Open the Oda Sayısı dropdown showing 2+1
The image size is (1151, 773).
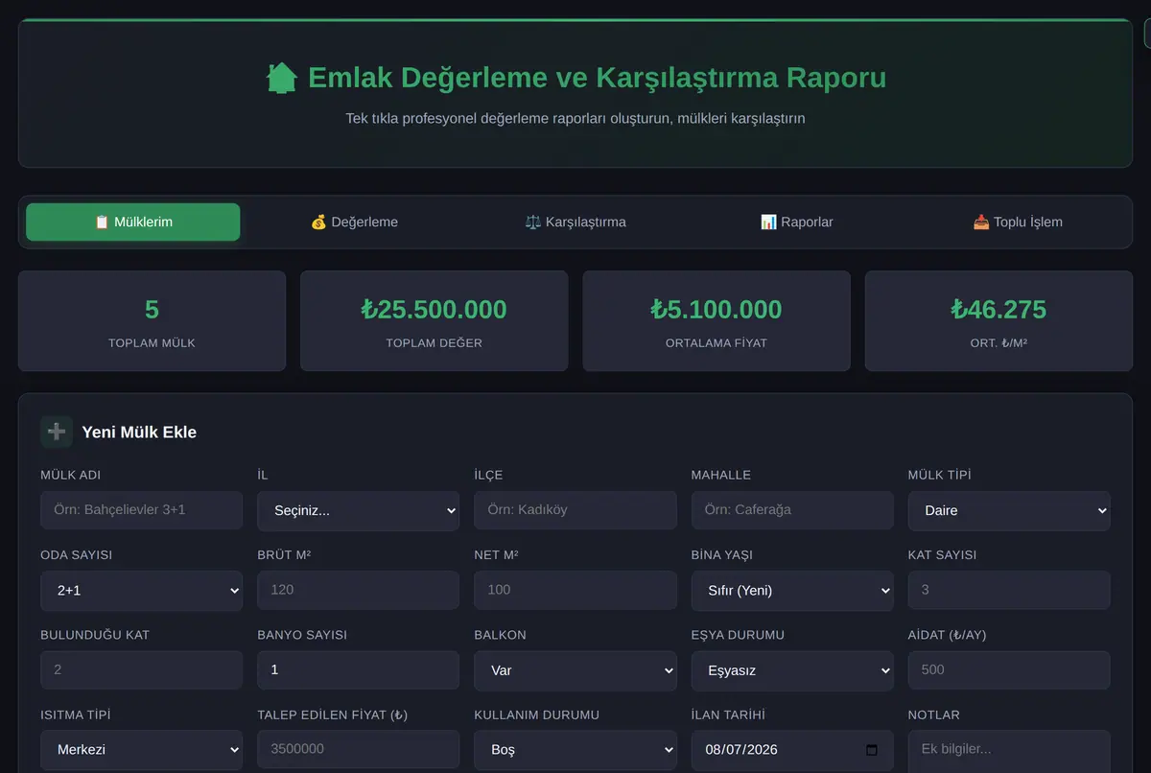point(142,591)
